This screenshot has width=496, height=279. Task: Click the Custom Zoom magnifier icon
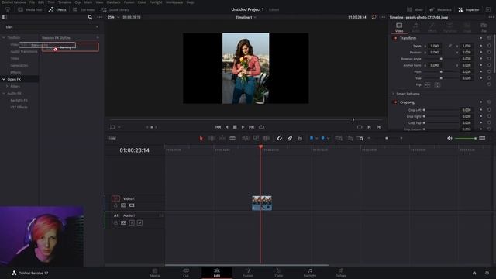point(360,138)
